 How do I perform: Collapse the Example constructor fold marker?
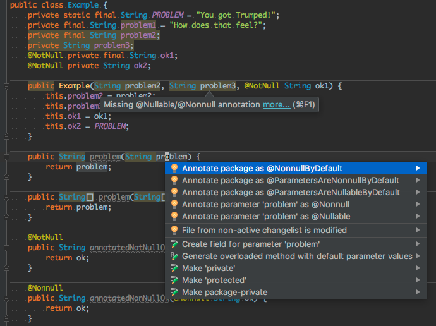[x=7, y=86]
